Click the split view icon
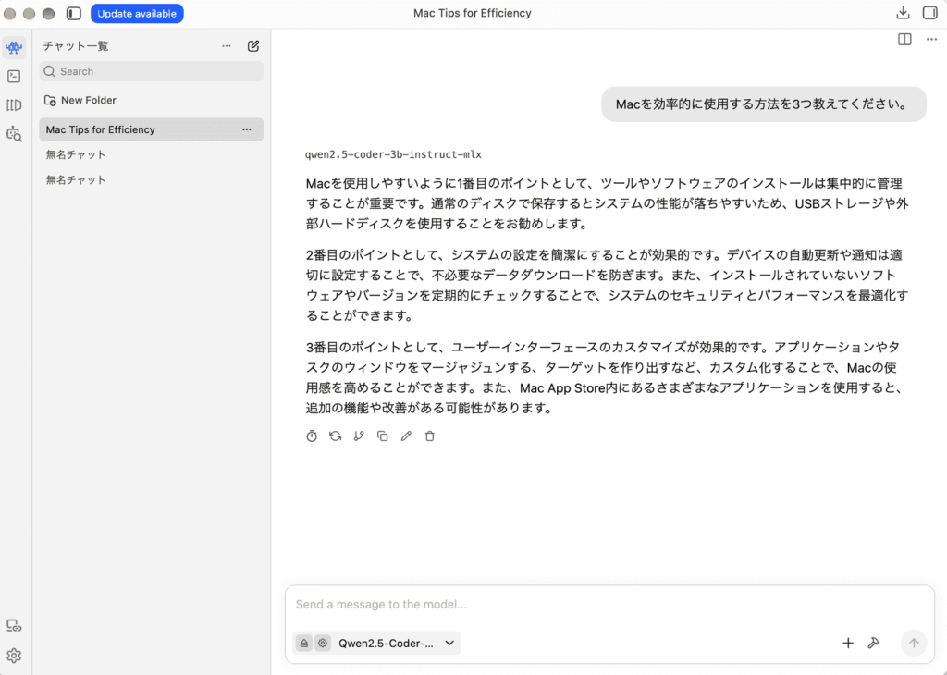The width and height of the screenshot is (947, 675). (904, 39)
